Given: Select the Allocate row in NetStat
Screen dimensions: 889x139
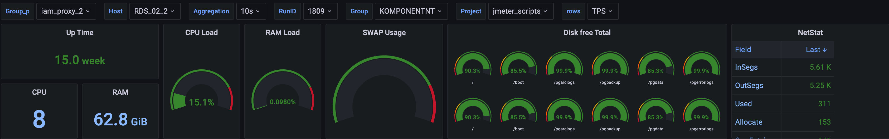Looking at the screenshot, I should (783, 122).
